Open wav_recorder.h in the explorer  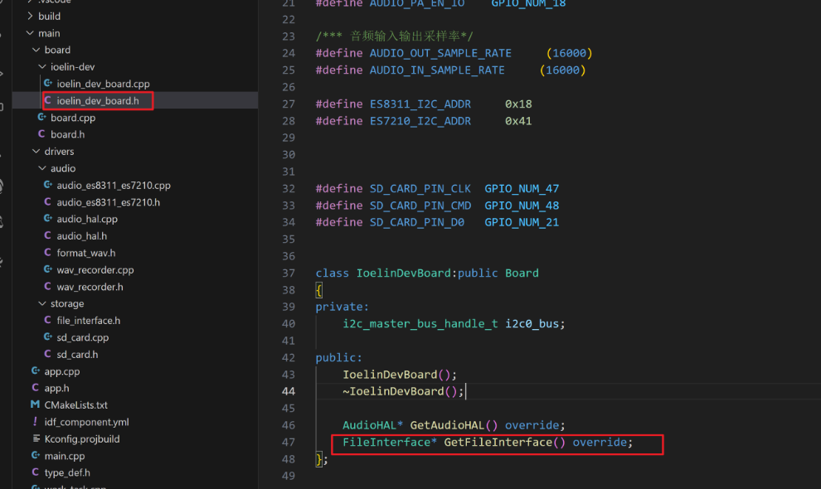(x=90, y=287)
